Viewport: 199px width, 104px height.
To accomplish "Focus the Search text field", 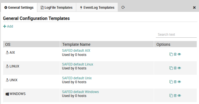I will (x=176, y=35).
